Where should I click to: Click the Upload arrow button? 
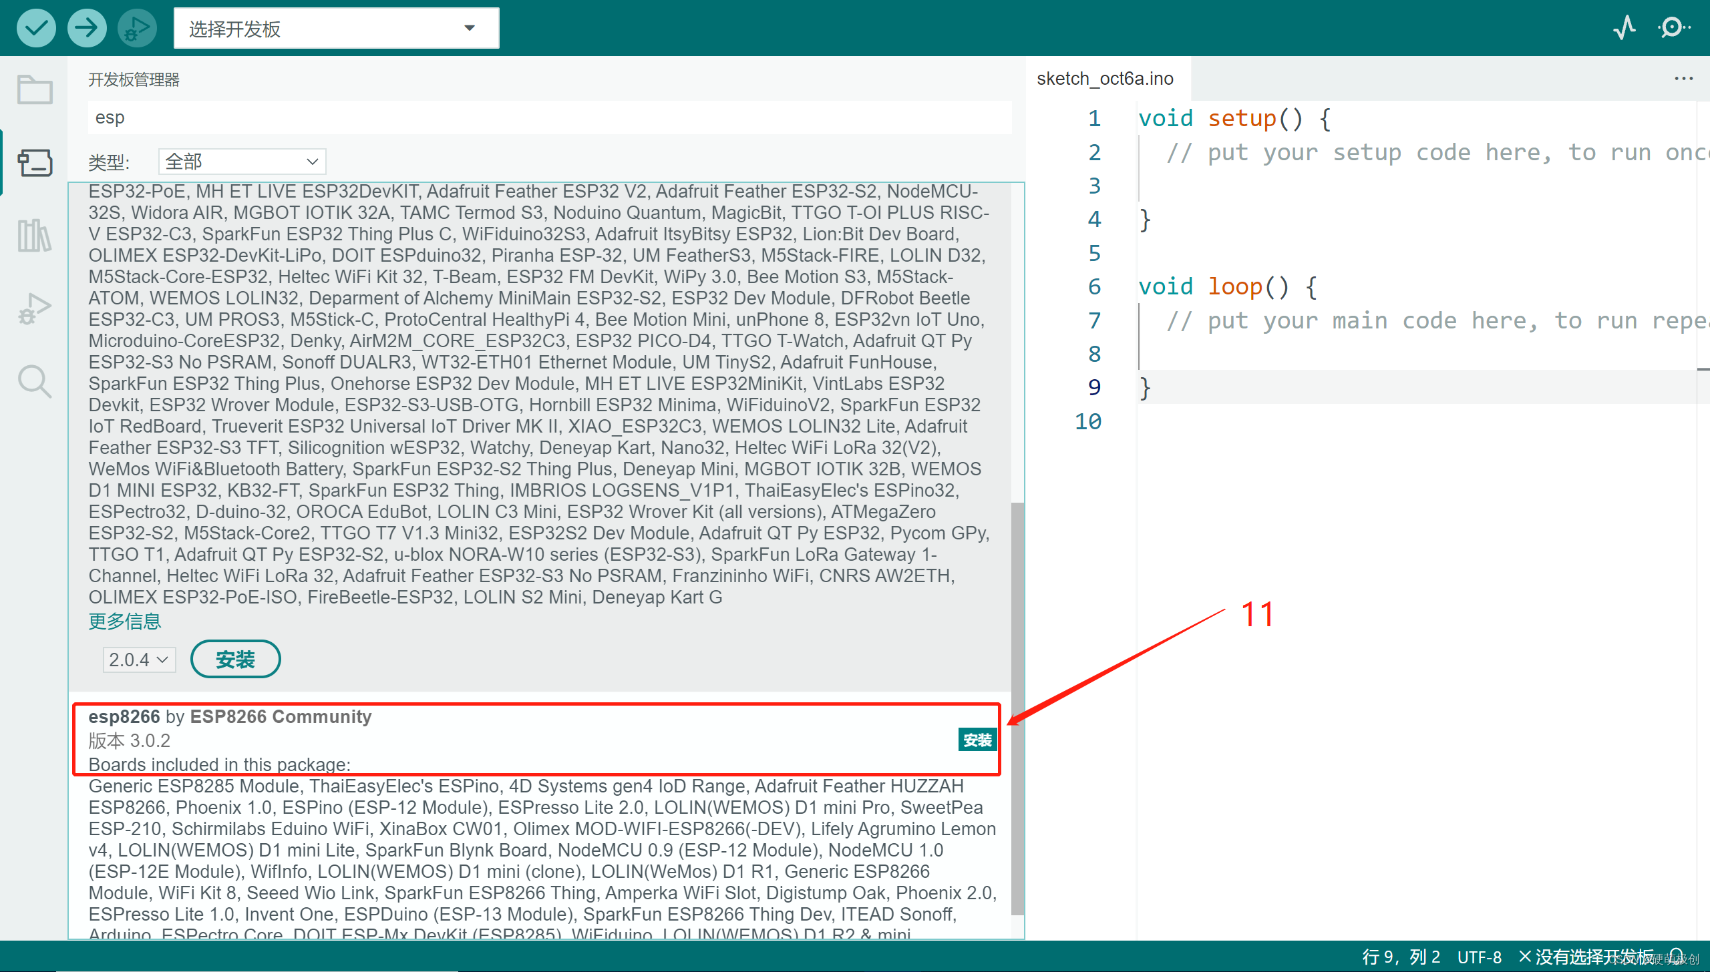click(x=87, y=28)
